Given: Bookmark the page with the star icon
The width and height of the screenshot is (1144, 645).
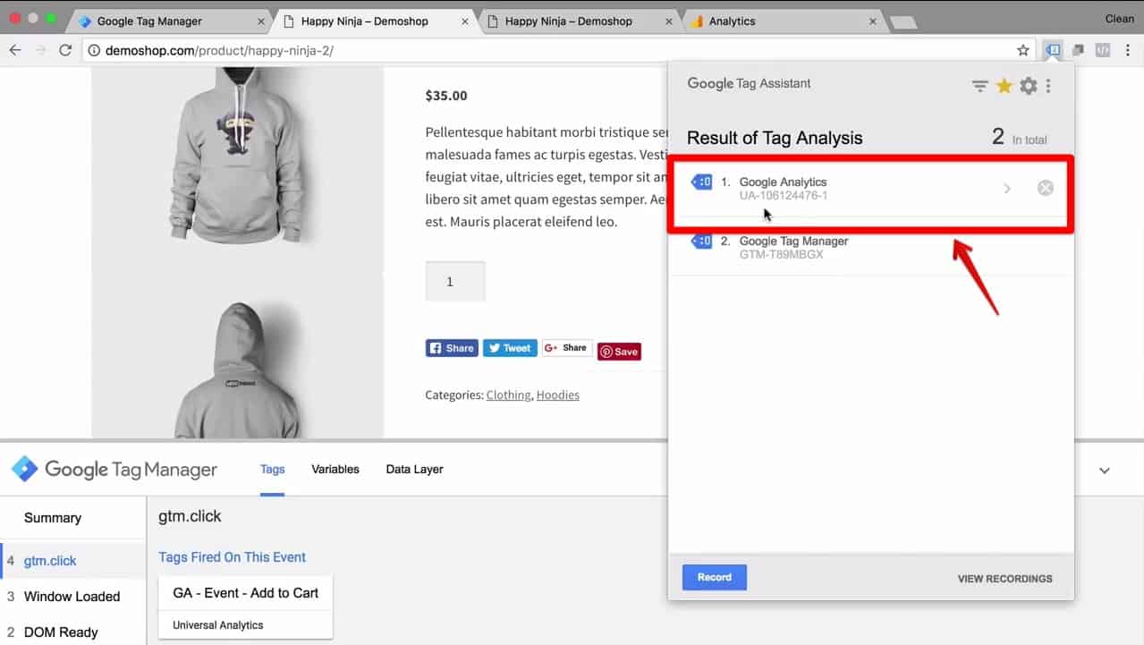Looking at the screenshot, I should click(x=1022, y=50).
